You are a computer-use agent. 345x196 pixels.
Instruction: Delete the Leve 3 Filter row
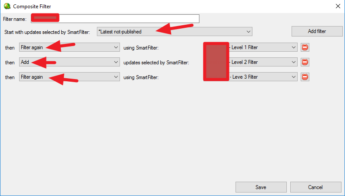tap(305, 77)
